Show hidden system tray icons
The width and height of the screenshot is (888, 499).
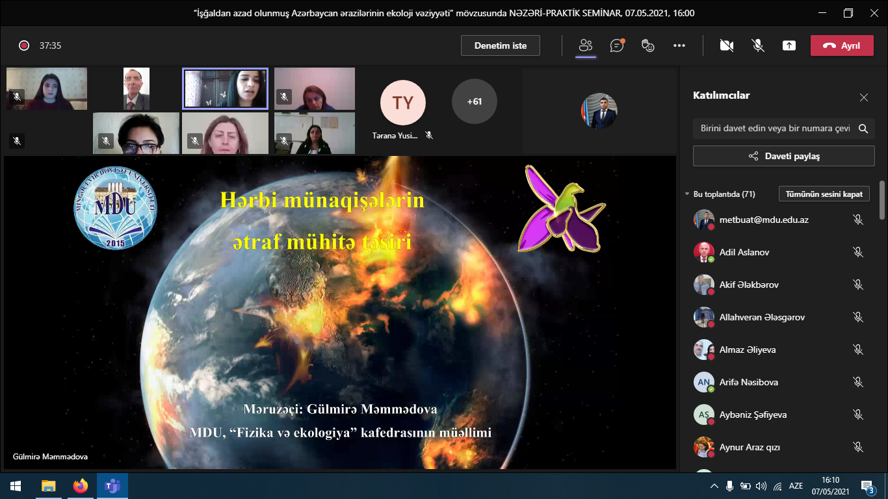[x=714, y=486]
